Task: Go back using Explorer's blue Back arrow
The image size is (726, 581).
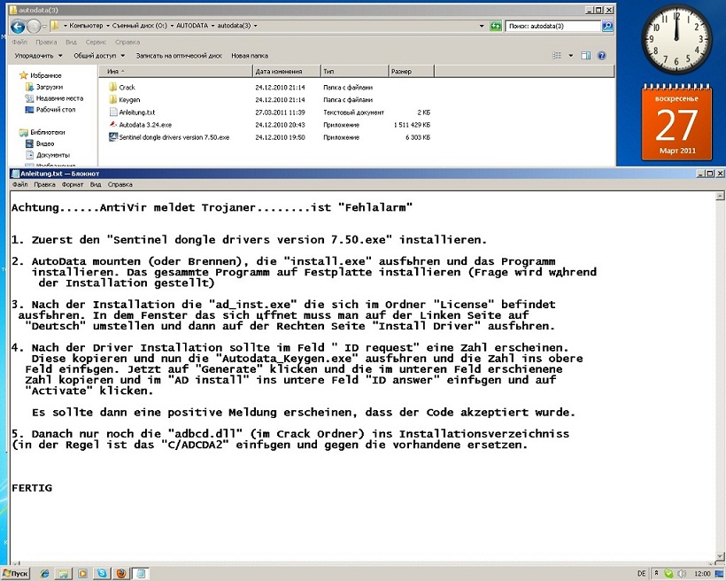Action: click(18, 27)
